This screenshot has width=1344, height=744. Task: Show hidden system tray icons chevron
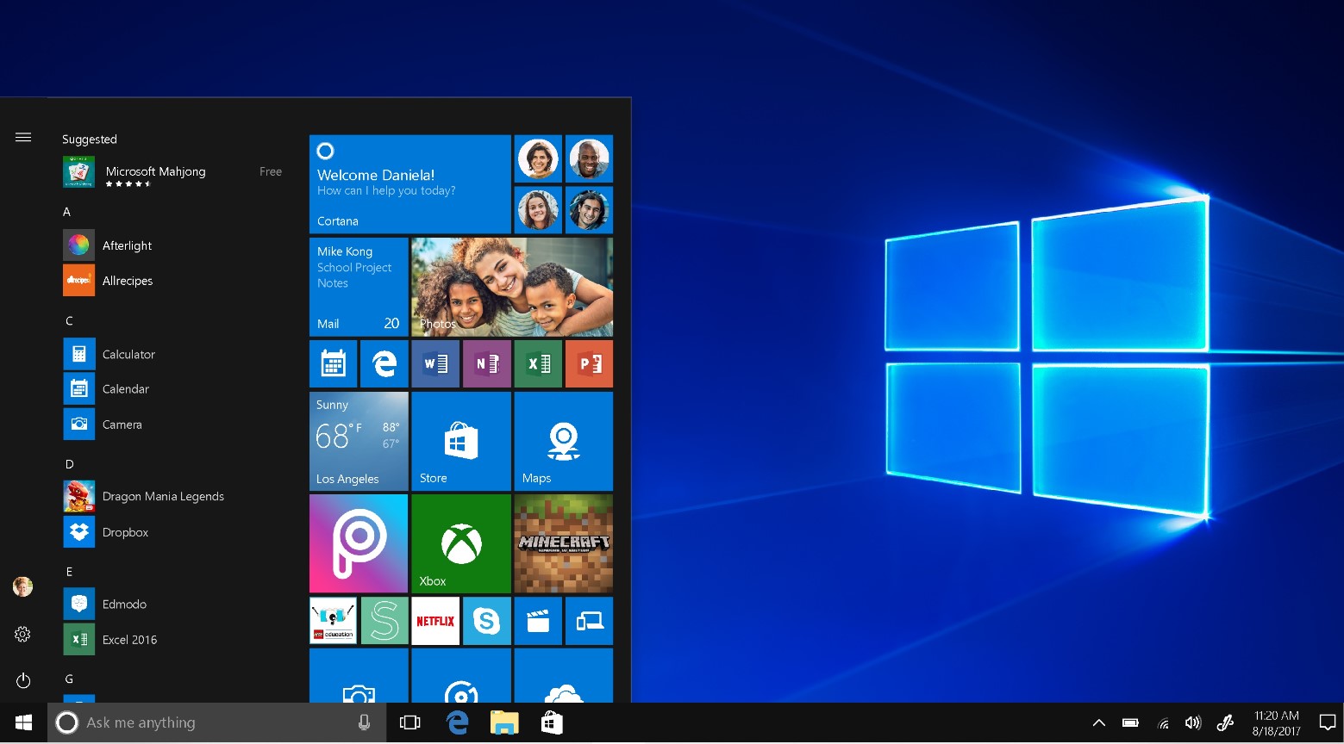1099,723
